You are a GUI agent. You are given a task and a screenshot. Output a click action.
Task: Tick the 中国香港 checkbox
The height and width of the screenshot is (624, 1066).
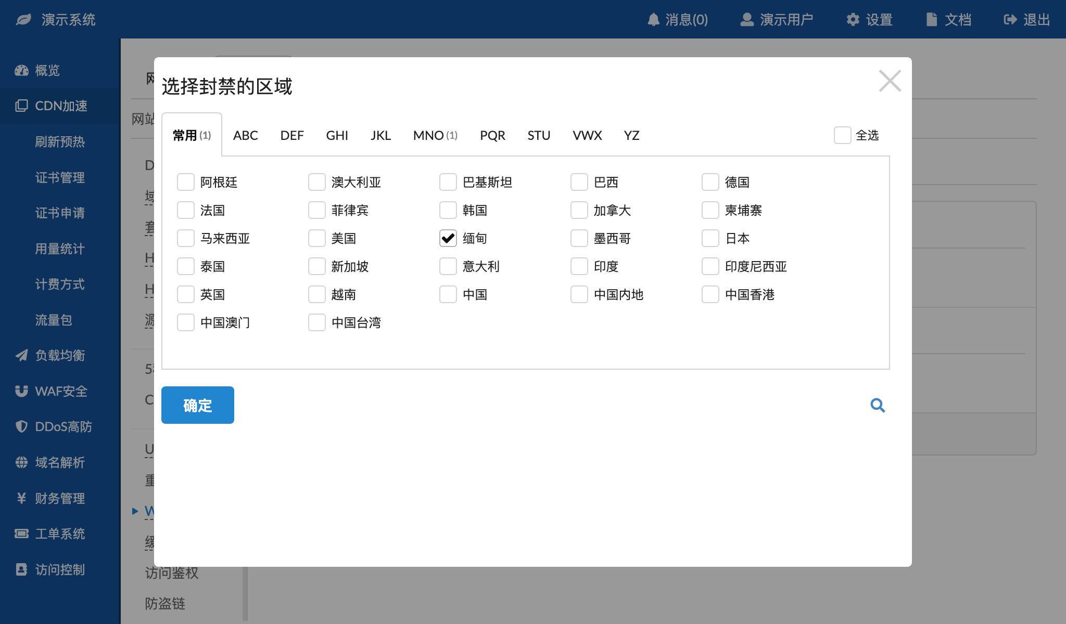[x=710, y=294]
